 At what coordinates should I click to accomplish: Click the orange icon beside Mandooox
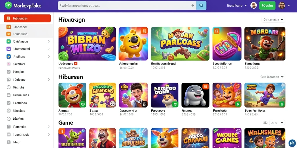point(8,27)
